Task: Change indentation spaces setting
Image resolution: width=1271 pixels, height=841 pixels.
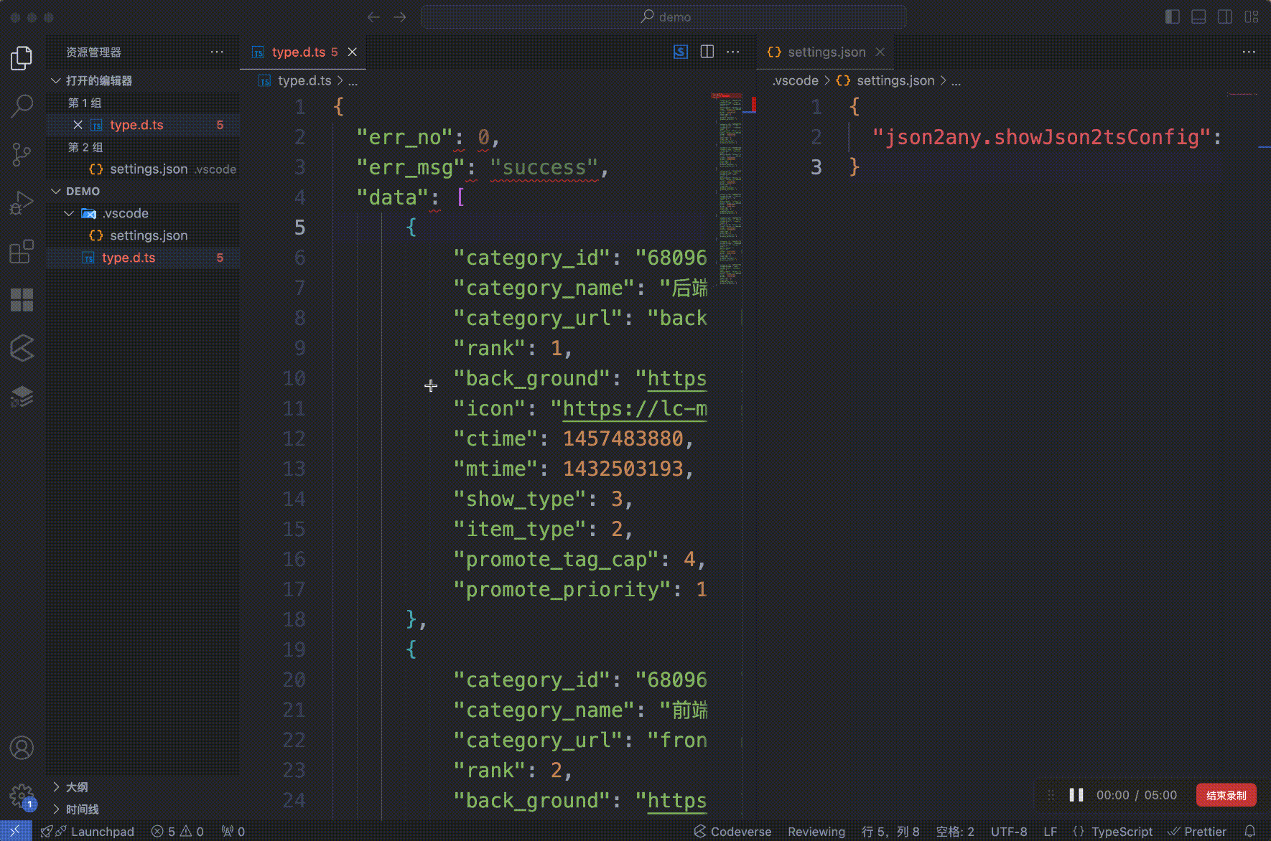Action: coord(955,832)
